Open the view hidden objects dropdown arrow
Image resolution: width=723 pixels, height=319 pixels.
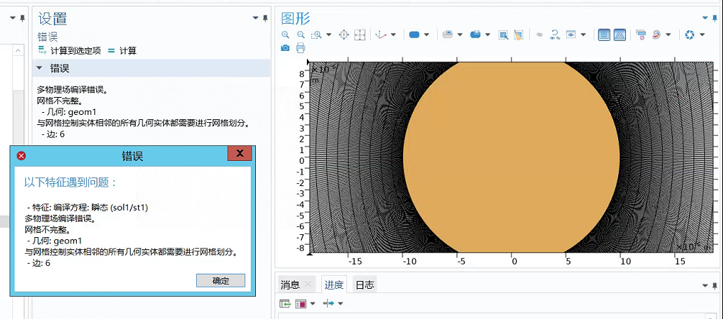(x=584, y=34)
